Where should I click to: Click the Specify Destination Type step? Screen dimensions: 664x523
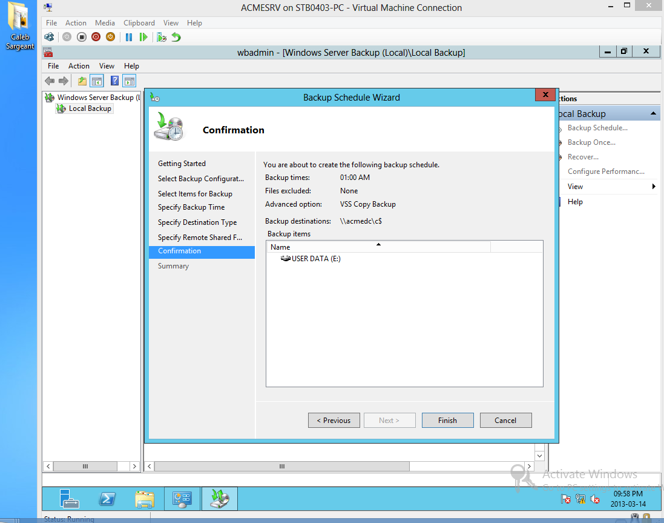(x=197, y=222)
